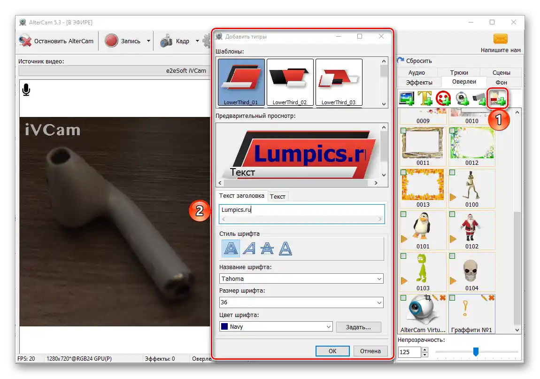Increase opacity with the stepper up arrow

pos(425,349)
